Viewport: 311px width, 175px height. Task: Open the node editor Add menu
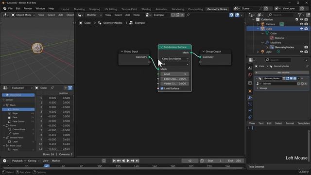(127, 15)
